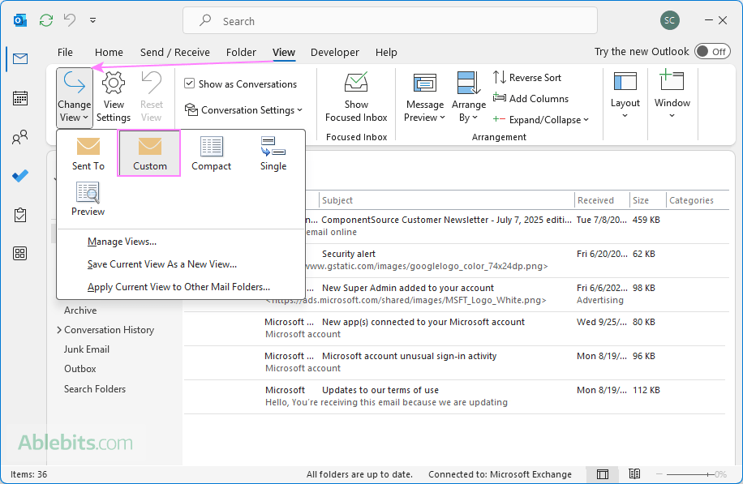Expand Conversation History folder
743x484 pixels.
(59, 330)
